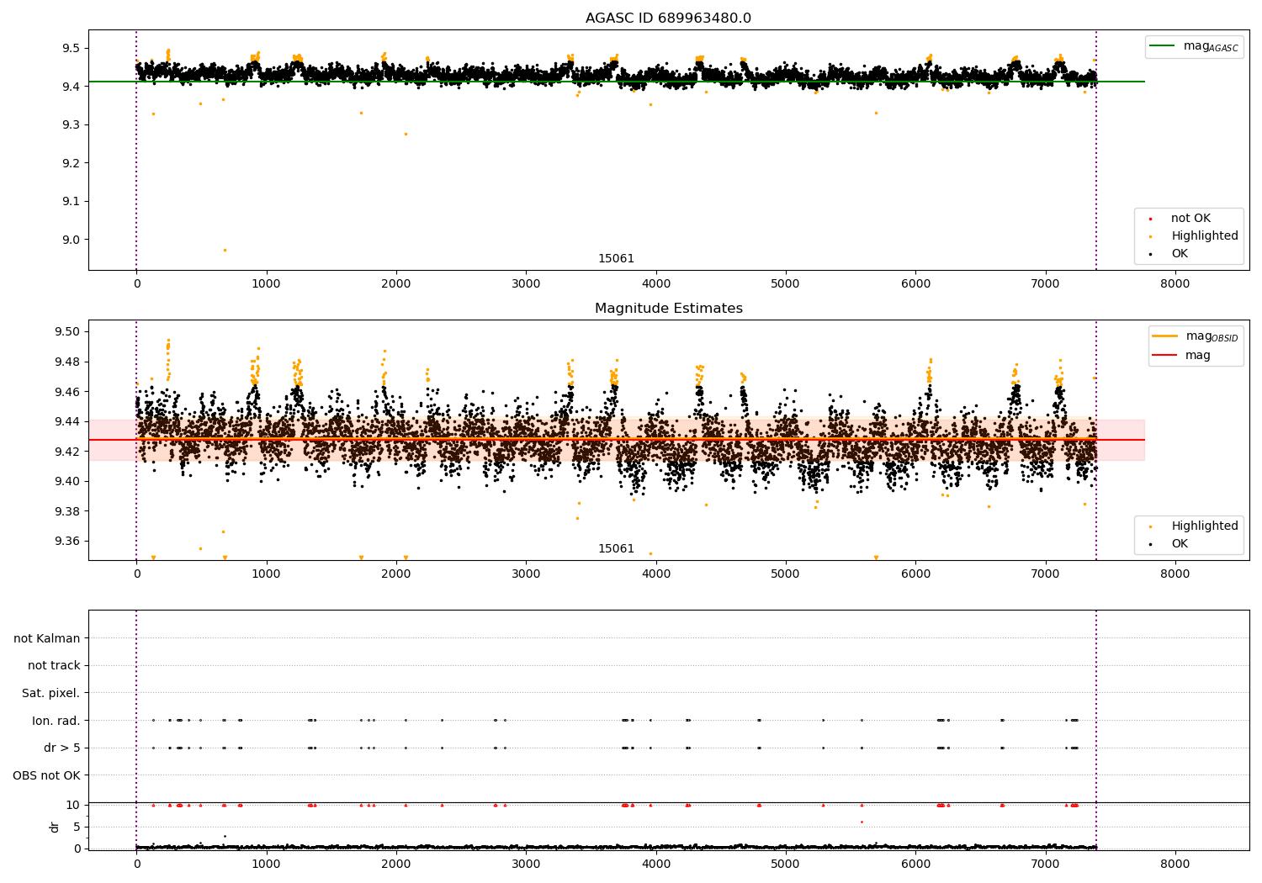
Task: Click black 'OK' legend marker in top plot
Action: [x=1150, y=254]
